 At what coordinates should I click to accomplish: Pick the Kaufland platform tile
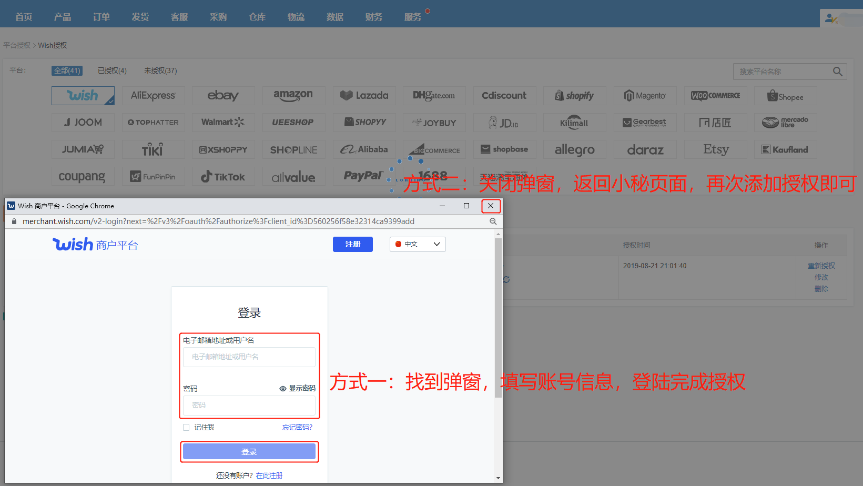coord(786,149)
